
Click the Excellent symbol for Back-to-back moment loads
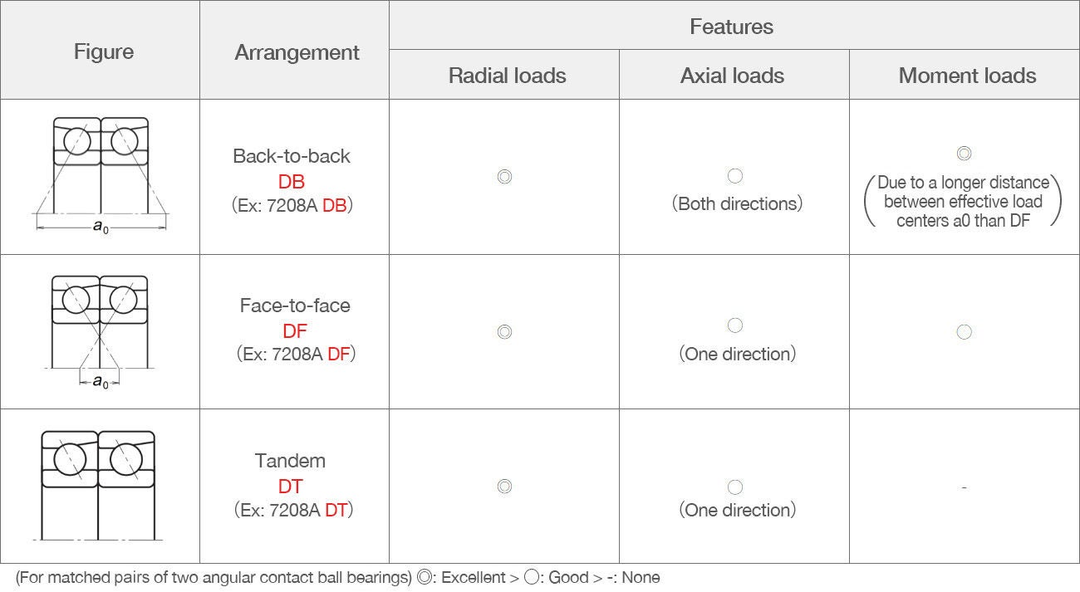pyautogui.click(x=964, y=154)
